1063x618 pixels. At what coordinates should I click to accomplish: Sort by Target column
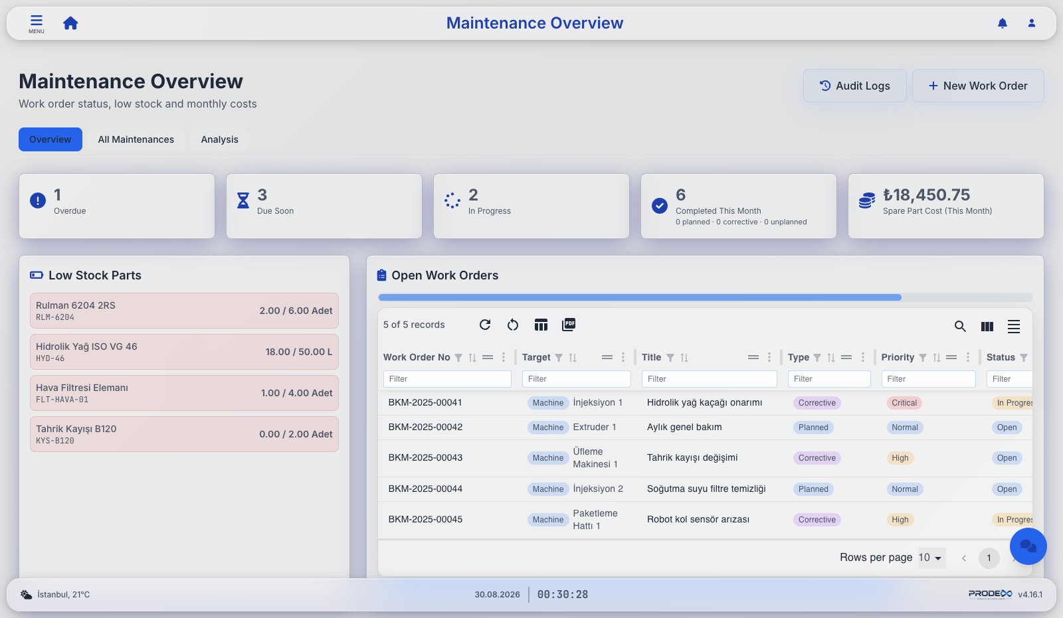(x=573, y=358)
